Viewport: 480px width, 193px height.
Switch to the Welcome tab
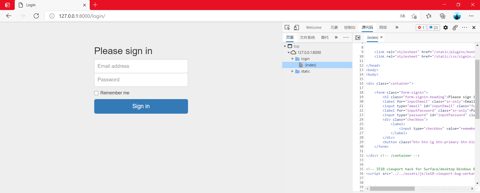click(x=314, y=28)
